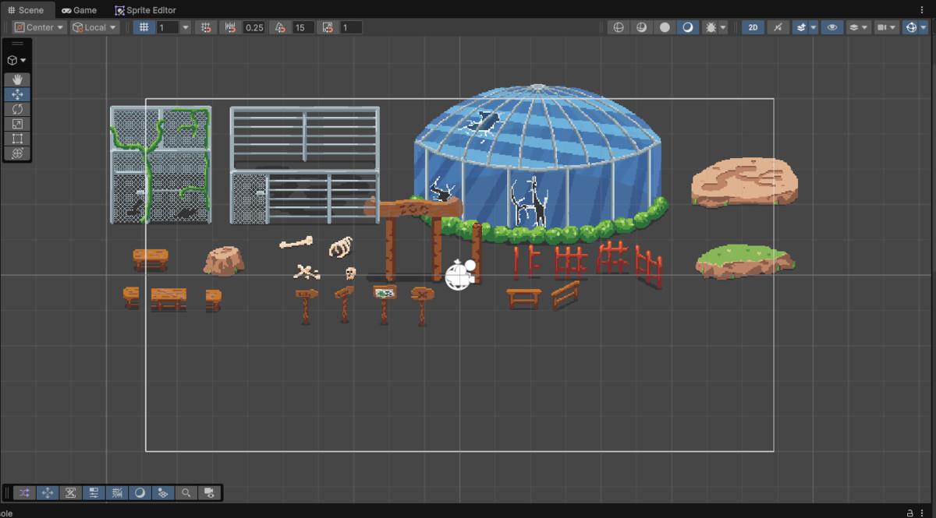Click the bug debug draw mode icon
Viewport: 936px width, 518px height.
(710, 27)
